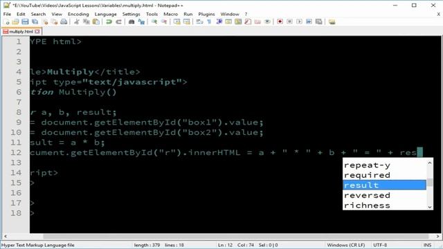443x249 pixels.
Task: Open the View menu
Action: (x=57, y=14)
